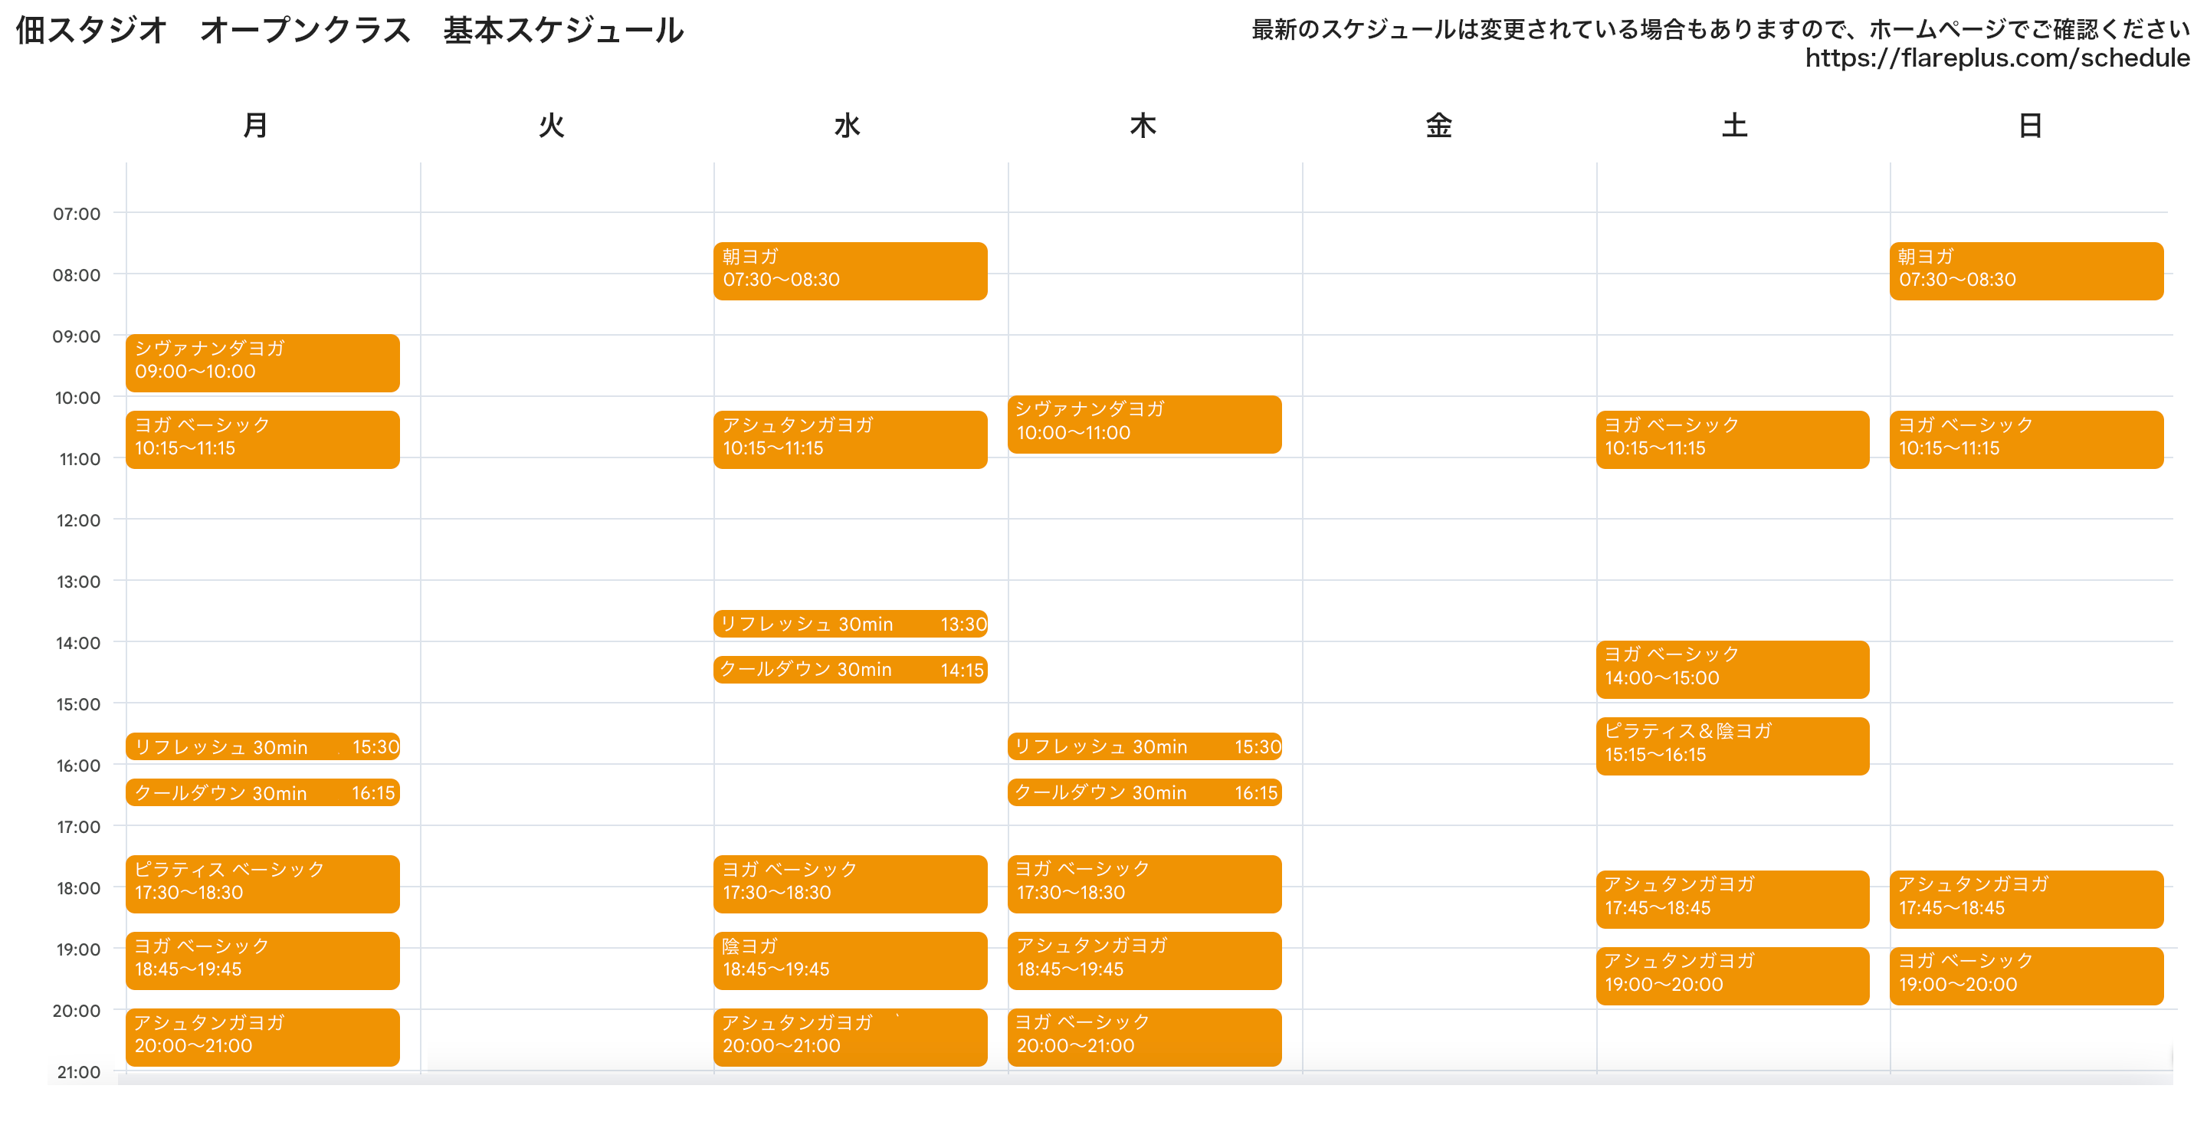Viewport: 2207px width, 1128px height.
Task: Select the Wednesday 陰ヨガ 18:45 class
Action: (850, 959)
